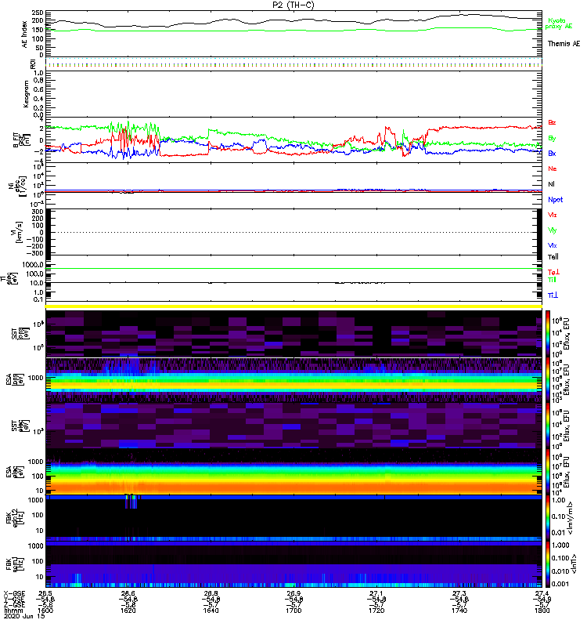The image size is (587, 627).
Task: Click the 1740 time tick label
Action: (x=459, y=611)
